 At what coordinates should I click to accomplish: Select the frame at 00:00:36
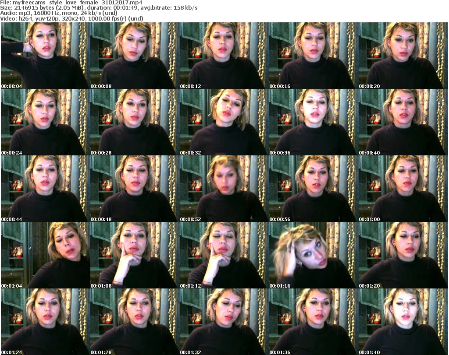[x=313, y=122]
